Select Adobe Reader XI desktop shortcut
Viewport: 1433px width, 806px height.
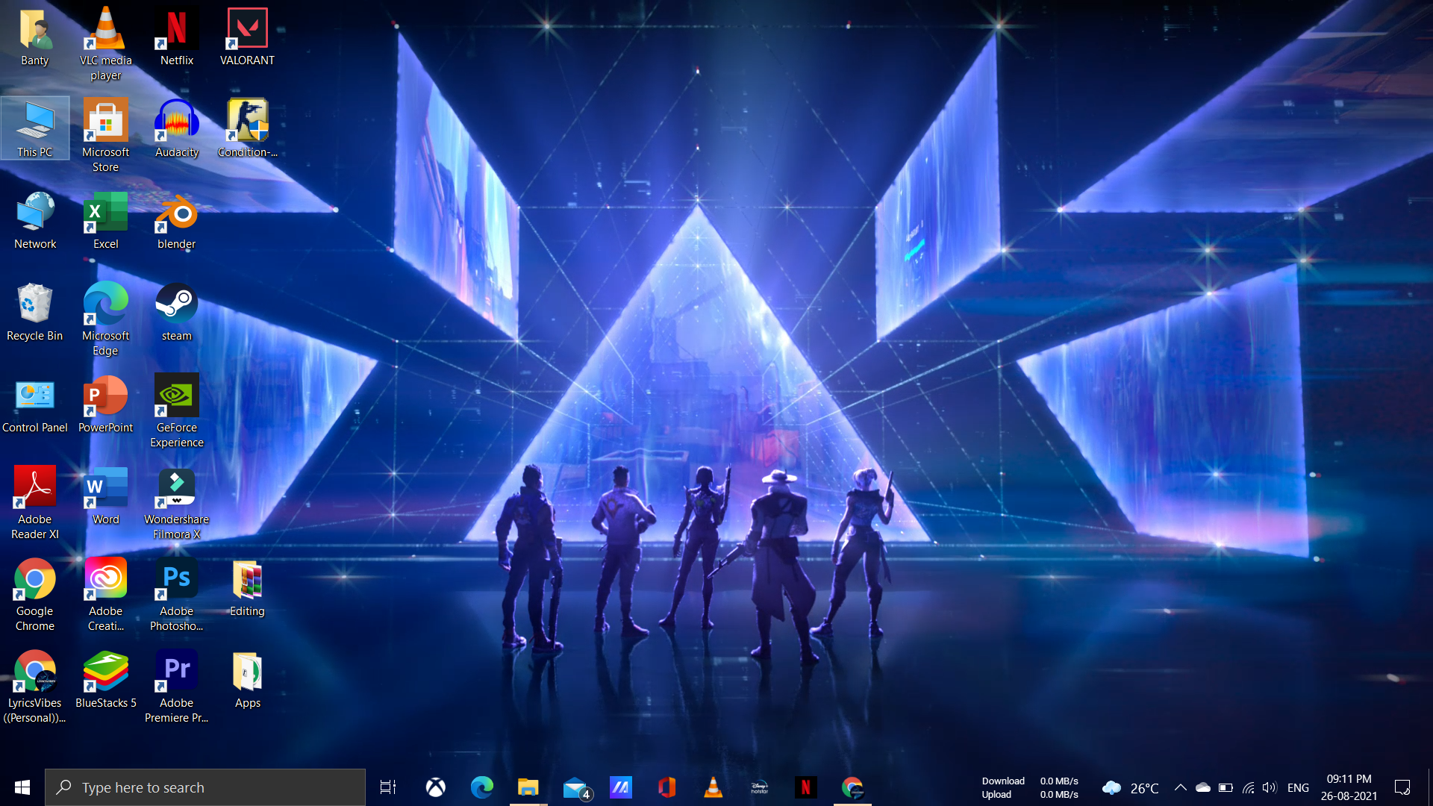(x=35, y=503)
